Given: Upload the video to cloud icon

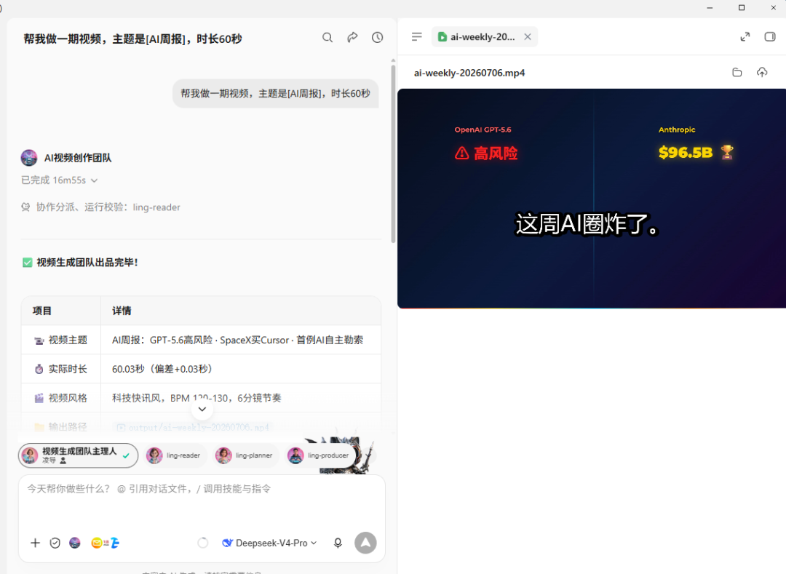Looking at the screenshot, I should pos(762,73).
